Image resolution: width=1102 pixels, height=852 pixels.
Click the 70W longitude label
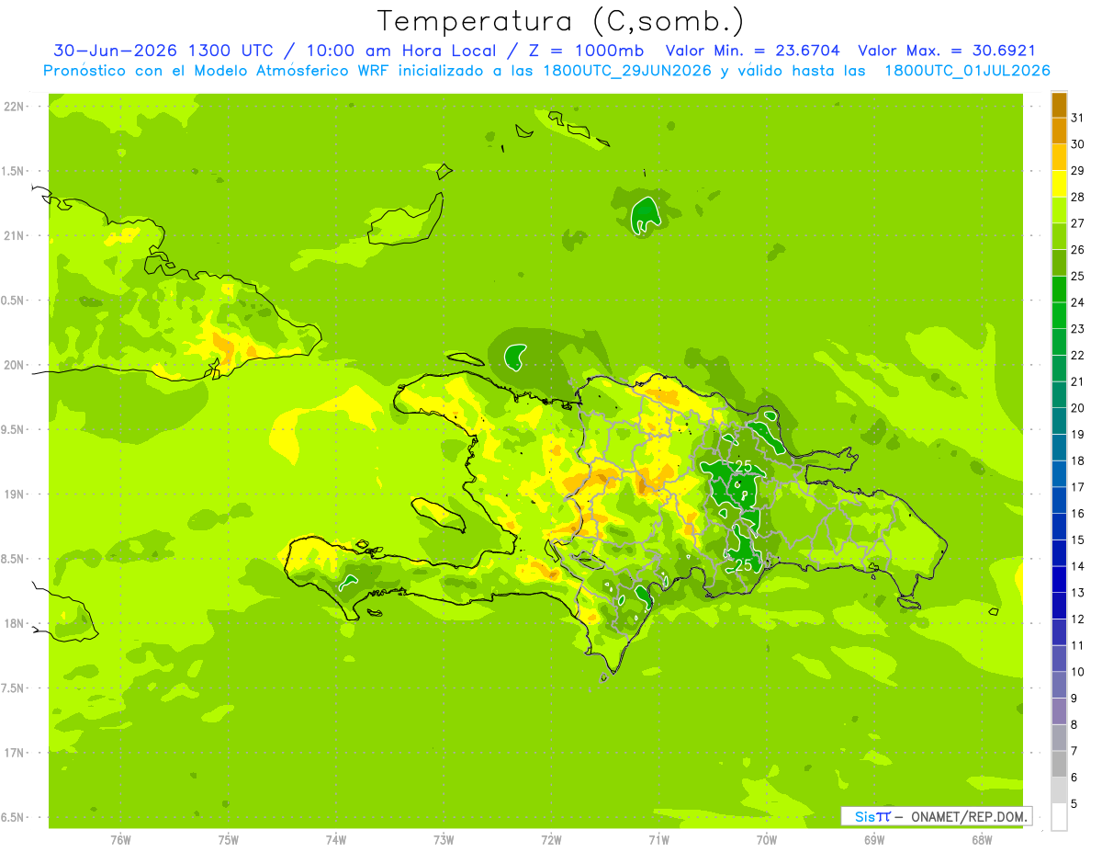[x=767, y=840]
